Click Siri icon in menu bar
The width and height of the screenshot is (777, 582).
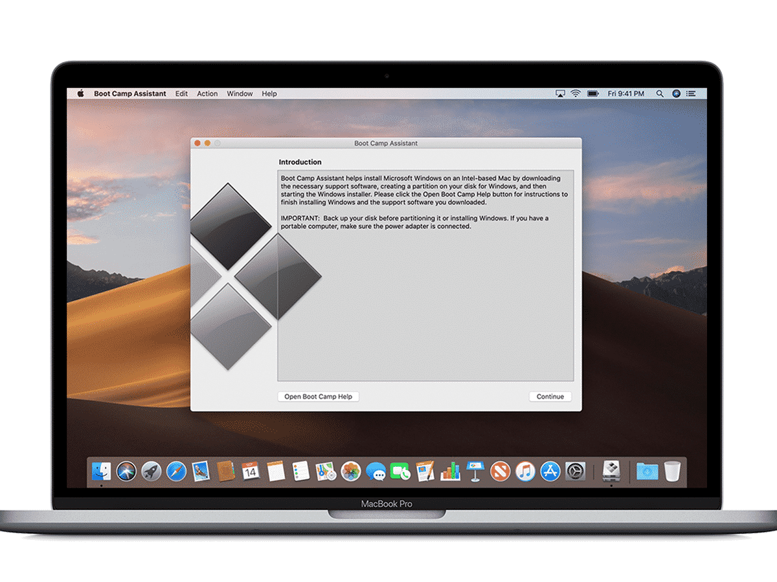click(x=676, y=94)
